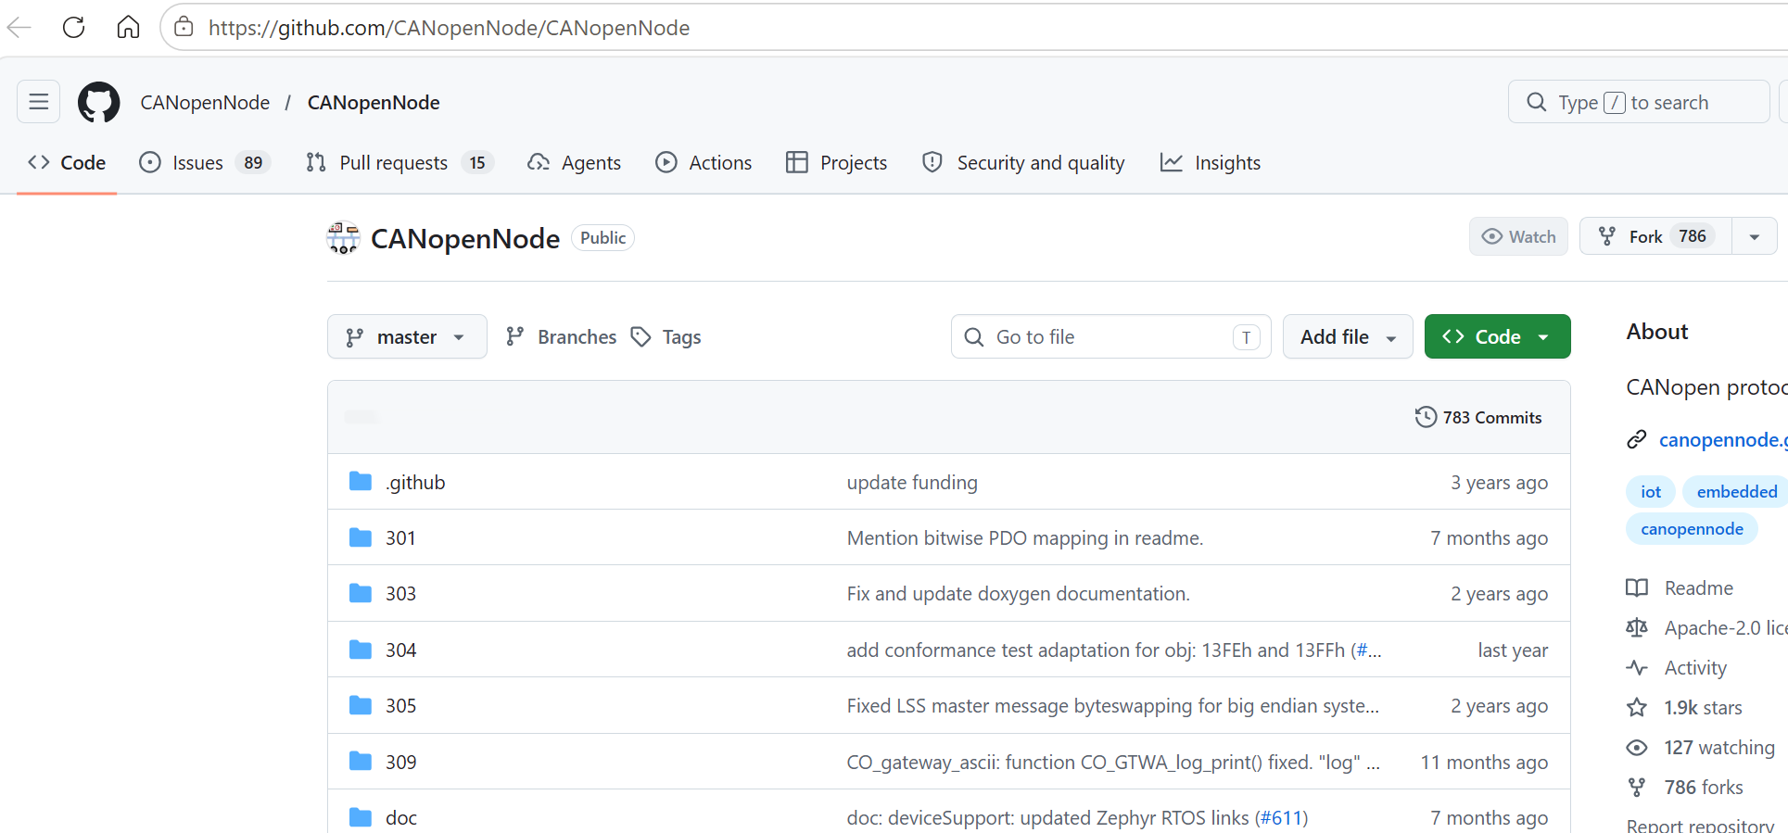Click the scales icon beside Apache-2.0 license
This screenshot has width=1788, height=833.
tap(1637, 627)
